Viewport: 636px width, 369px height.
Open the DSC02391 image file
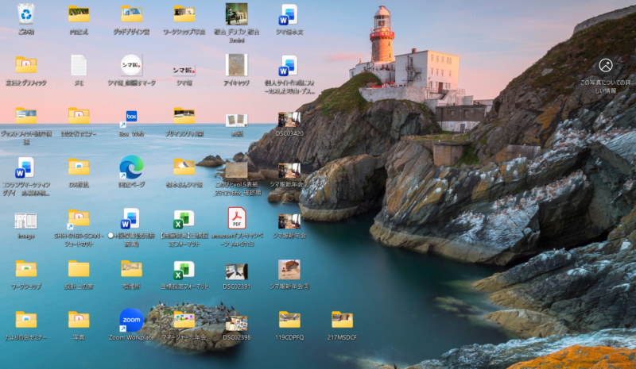[237, 271]
